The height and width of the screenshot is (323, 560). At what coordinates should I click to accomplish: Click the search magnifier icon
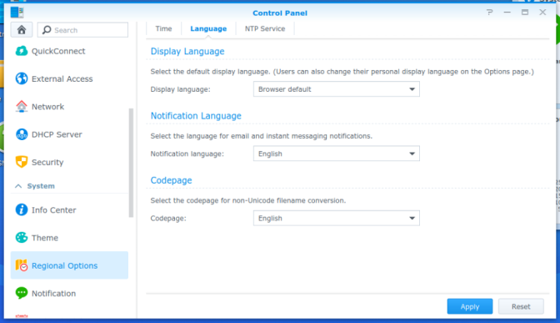click(x=47, y=30)
